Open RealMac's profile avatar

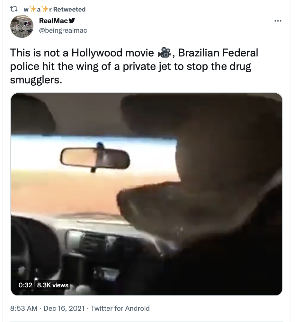(22, 26)
